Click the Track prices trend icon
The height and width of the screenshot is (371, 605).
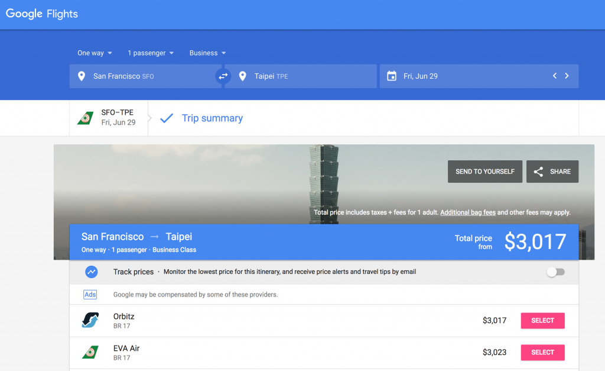click(x=92, y=272)
